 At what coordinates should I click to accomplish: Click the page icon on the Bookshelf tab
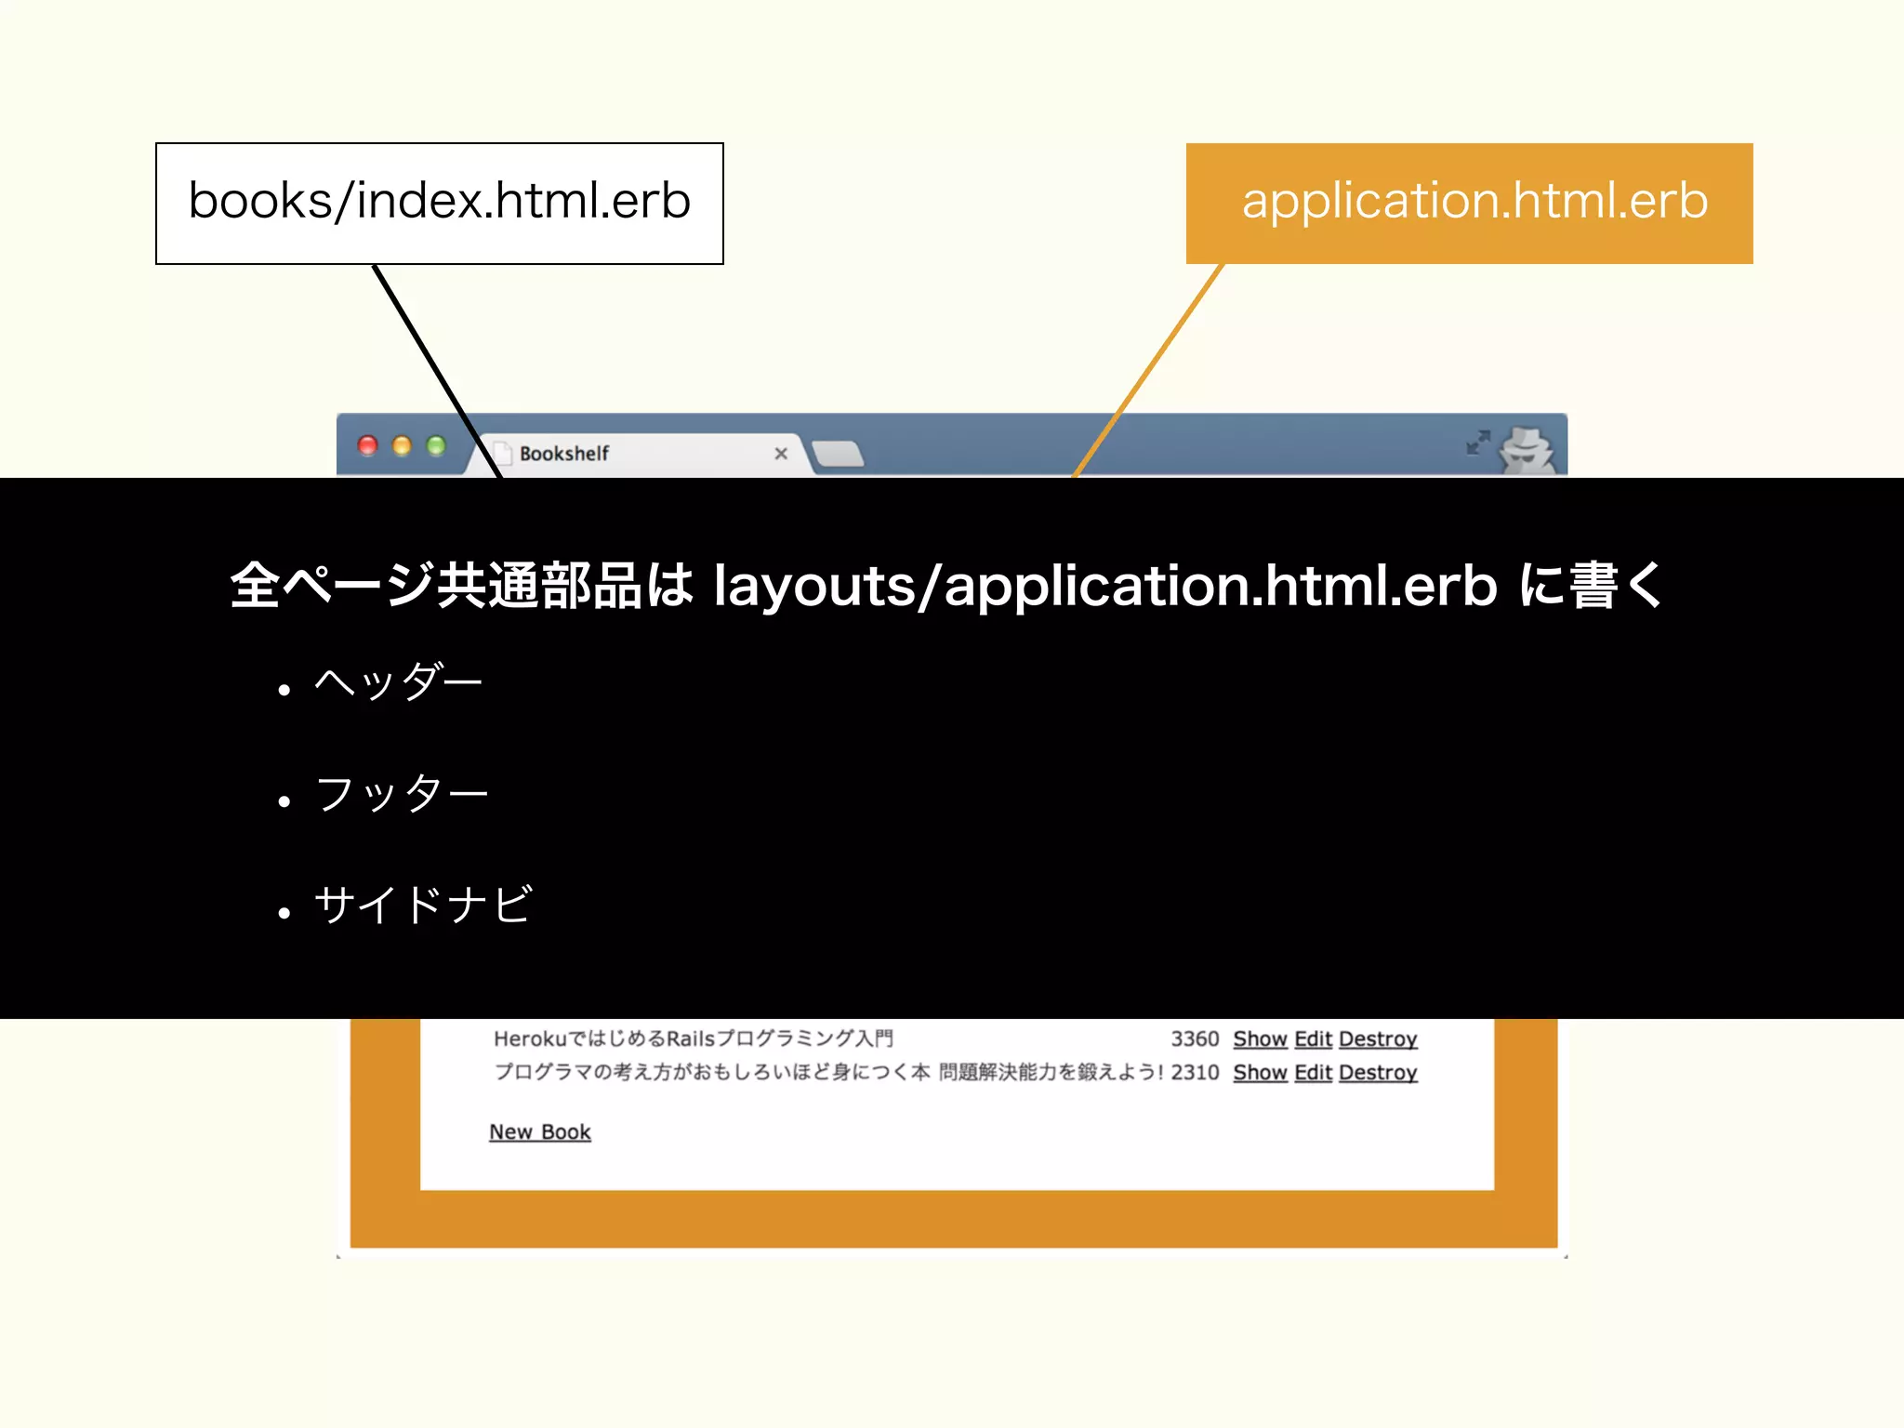click(x=502, y=453)
